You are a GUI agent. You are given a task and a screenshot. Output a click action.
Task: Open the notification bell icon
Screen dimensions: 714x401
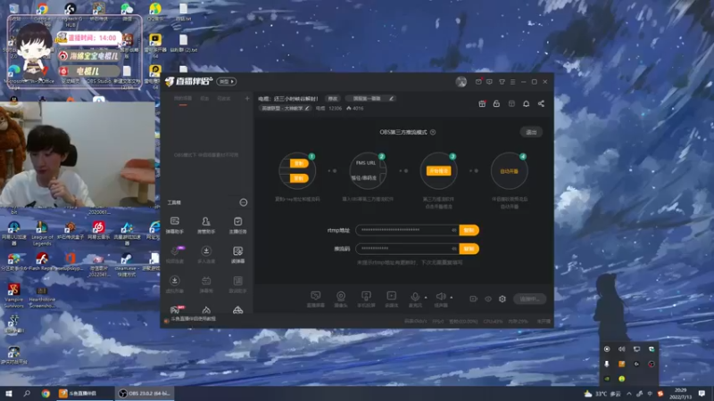[x=526, y=103]
